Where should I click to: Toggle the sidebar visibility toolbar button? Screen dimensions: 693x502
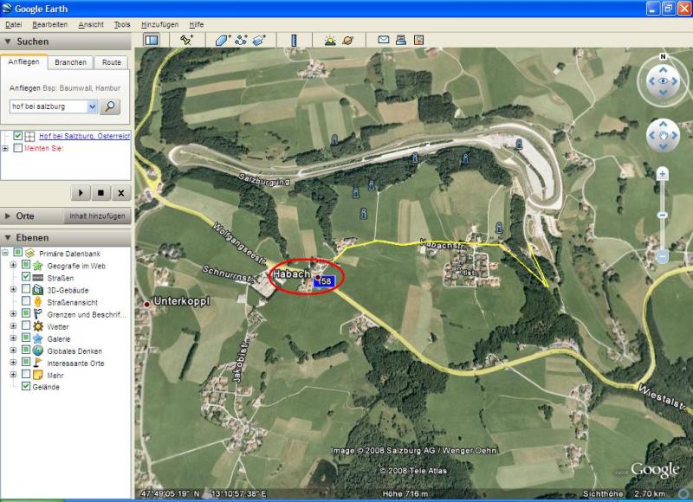coord(152,40)
